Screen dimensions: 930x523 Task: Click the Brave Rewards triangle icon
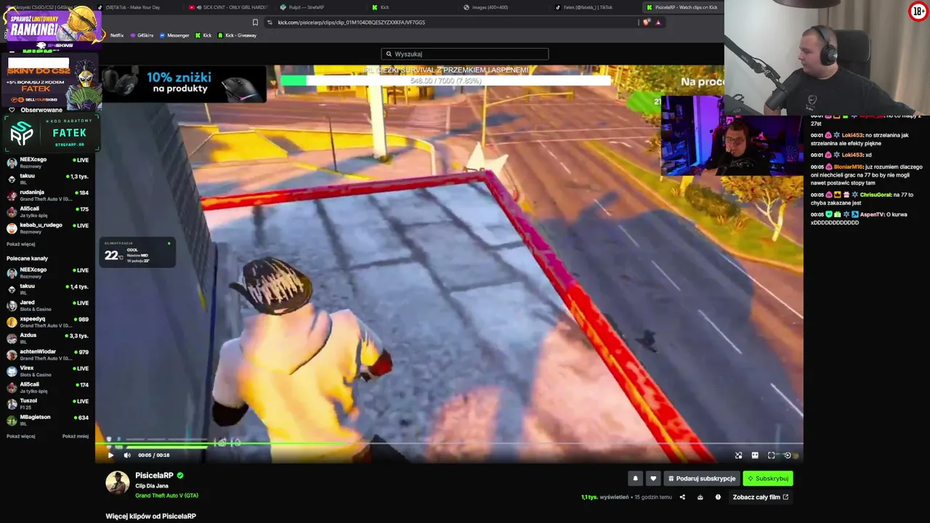658,23
